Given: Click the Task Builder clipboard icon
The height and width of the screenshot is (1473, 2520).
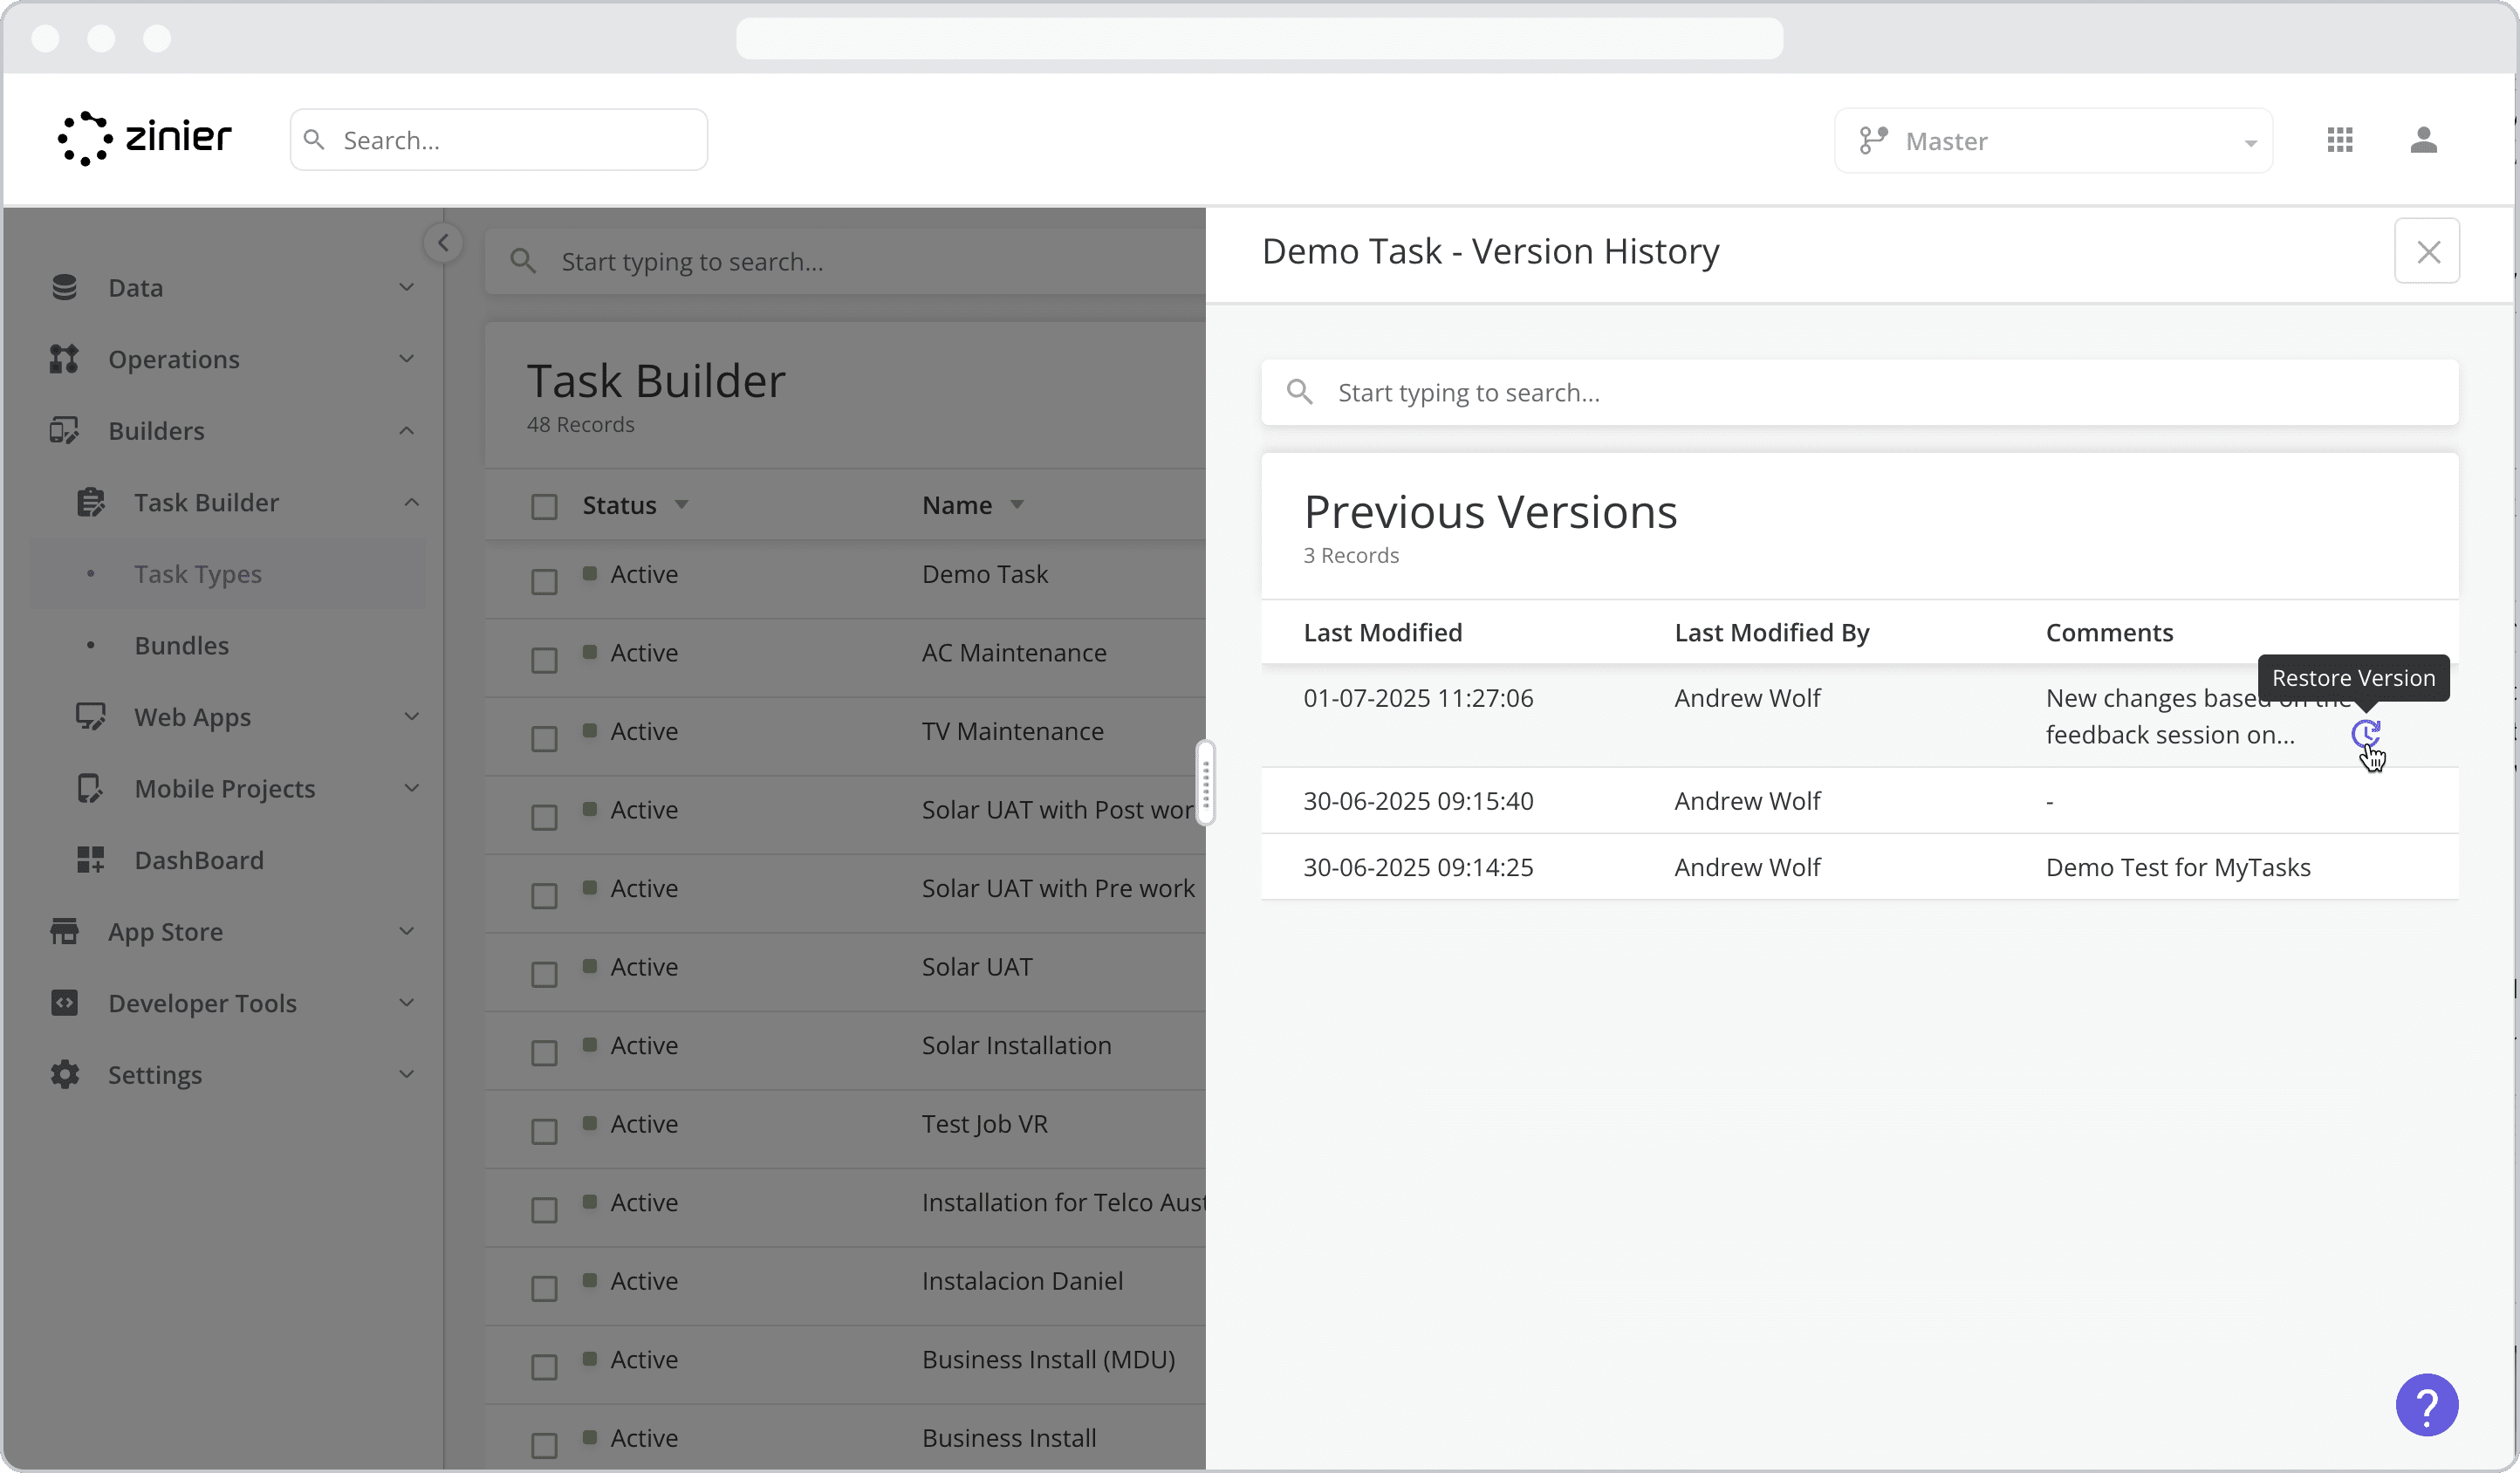Looking at the screenshot, I should coord(90,502).
